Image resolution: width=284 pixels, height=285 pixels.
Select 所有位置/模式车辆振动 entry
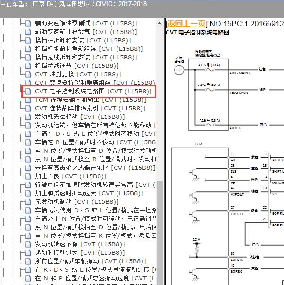click(x=91, y=261)
